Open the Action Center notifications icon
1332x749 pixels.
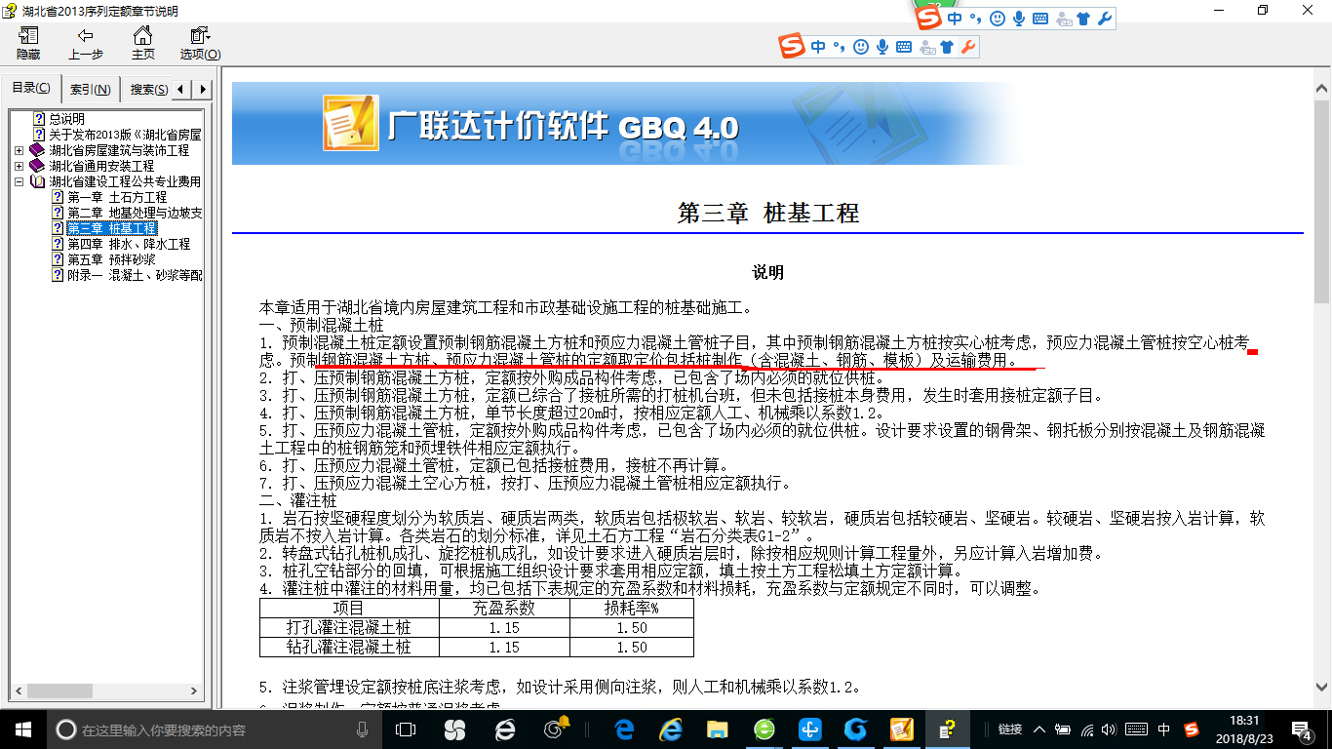[1302, 729]
